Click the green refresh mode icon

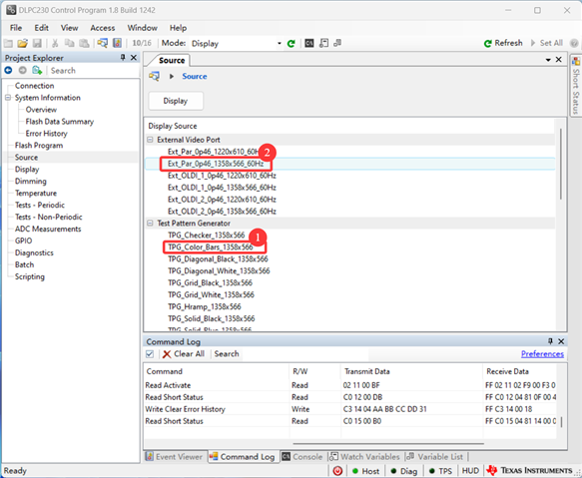point(291,44)
